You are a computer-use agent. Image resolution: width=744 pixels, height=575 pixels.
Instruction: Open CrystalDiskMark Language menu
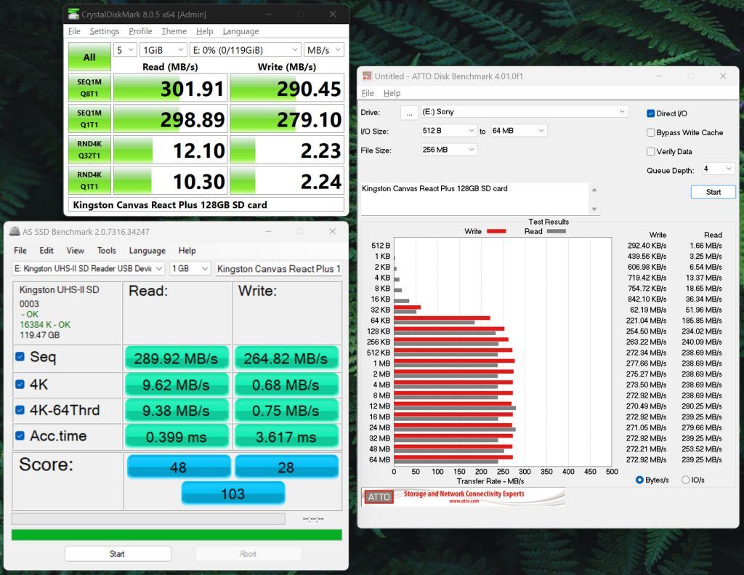(240, 31)
